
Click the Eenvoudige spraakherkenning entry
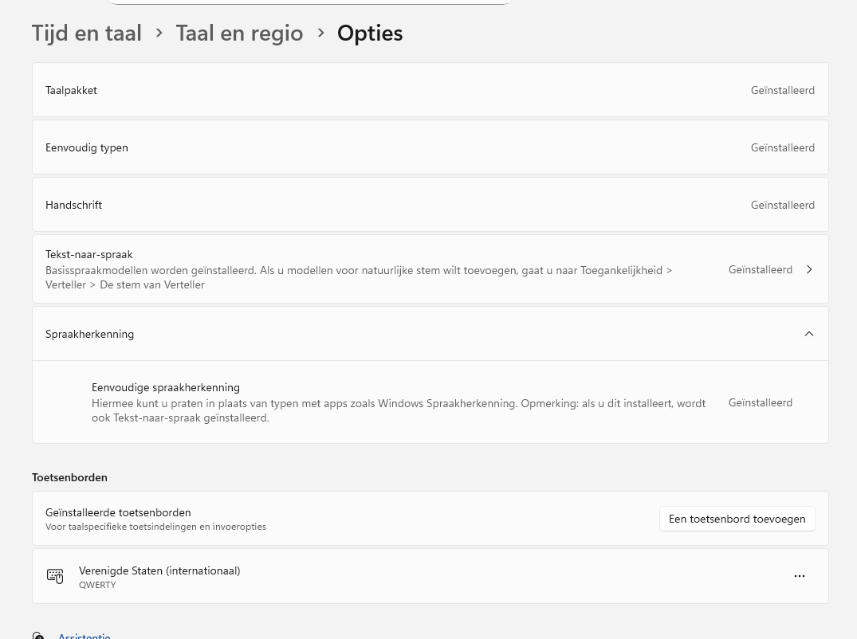point(166,388)
